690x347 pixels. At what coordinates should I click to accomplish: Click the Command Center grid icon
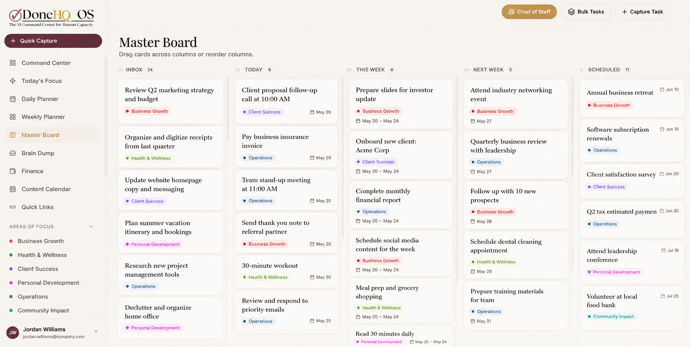point(13,63)
